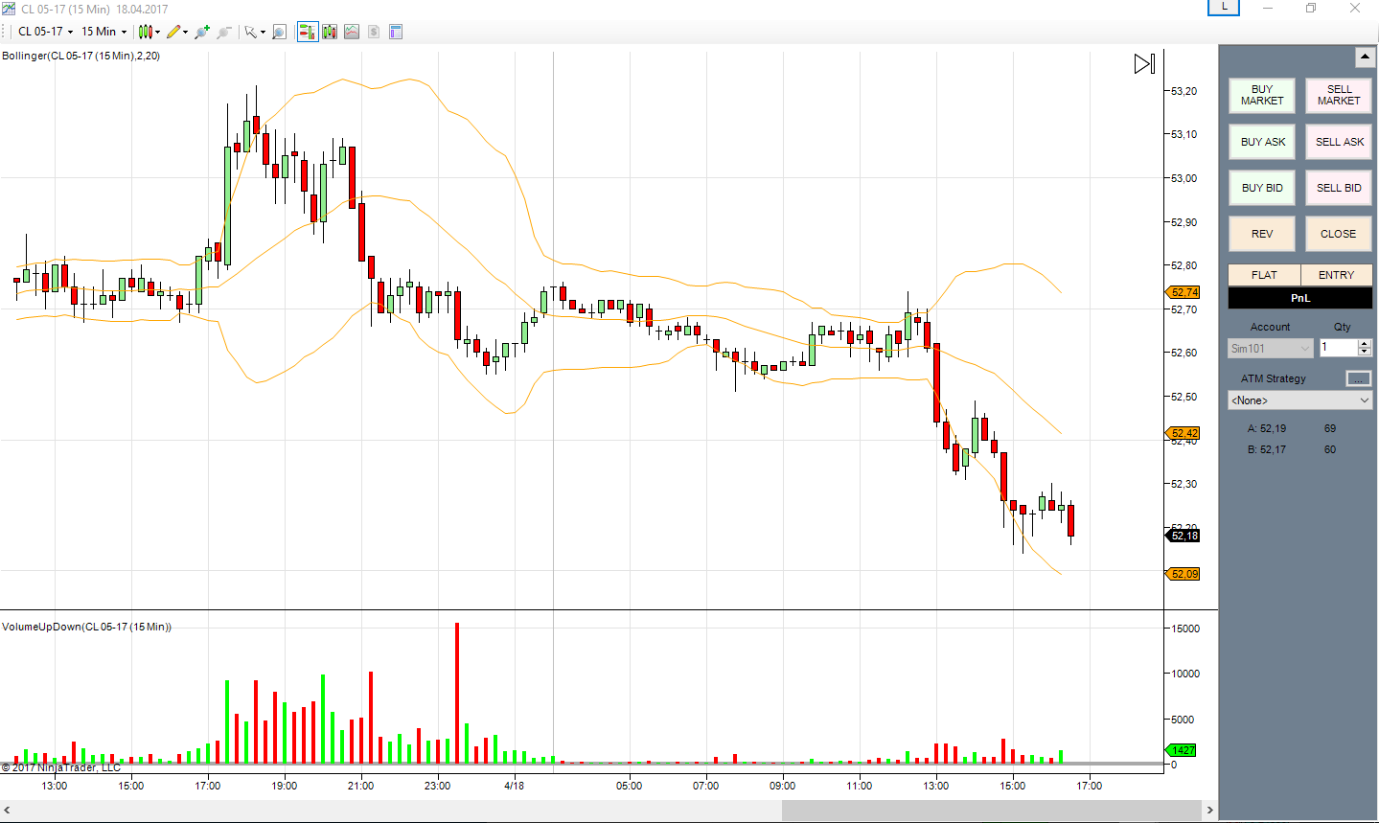Image resolution: width=1379 pixels, height=823 pixels.
Task: Click the 52,74 upper band price marker
Action: [1184, 292]
